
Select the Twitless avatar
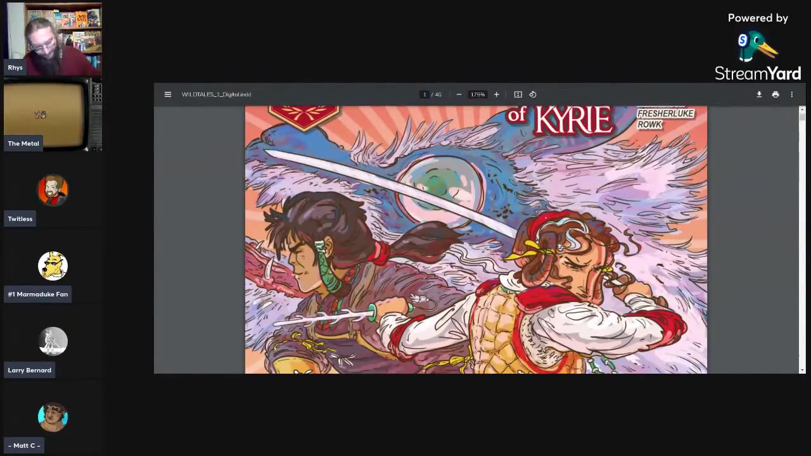point(53,190)
